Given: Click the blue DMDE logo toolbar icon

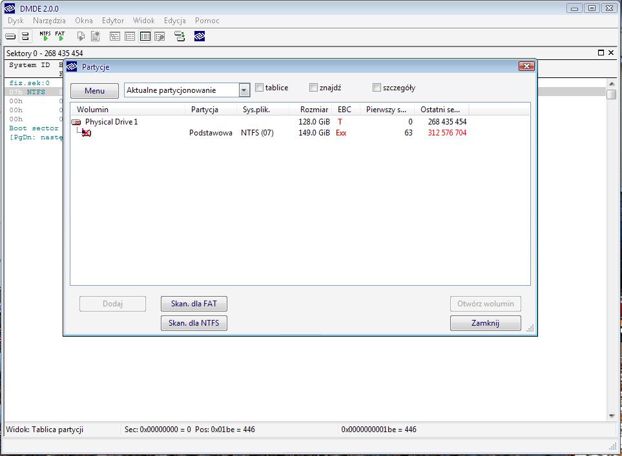Looking at the screenshot, I should pyautogui.click(x=200, y=37).
